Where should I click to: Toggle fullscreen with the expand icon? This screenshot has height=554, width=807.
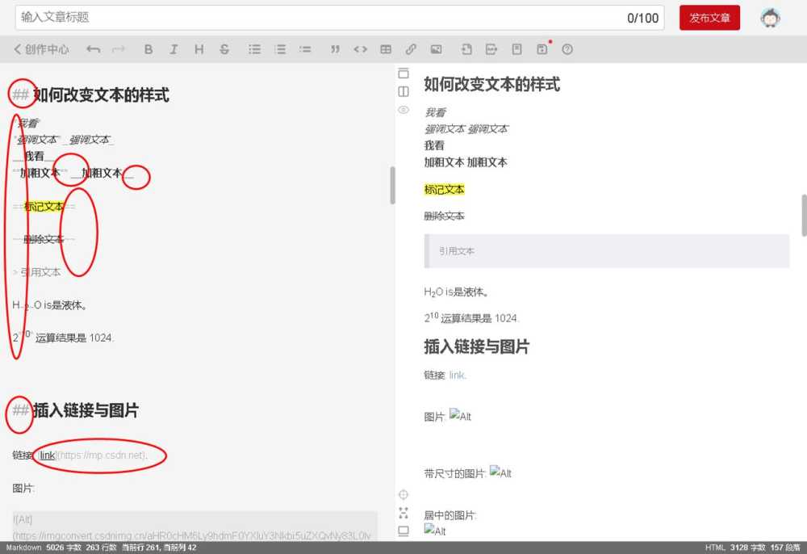pos(403,512)
